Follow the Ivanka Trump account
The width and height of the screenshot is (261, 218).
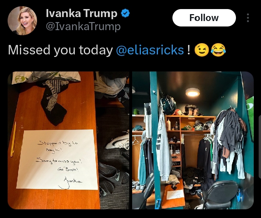tap(204, 18)
